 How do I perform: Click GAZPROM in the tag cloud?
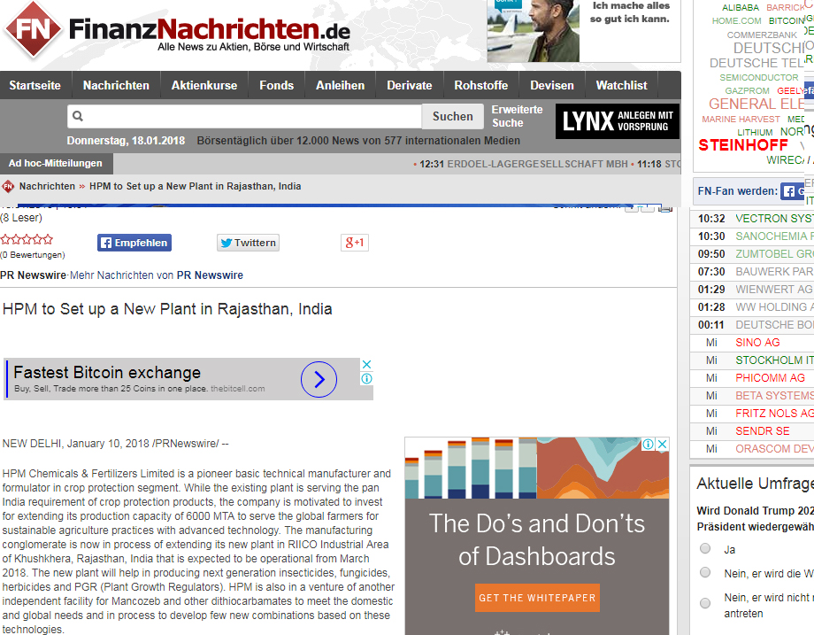pos(747,90)
